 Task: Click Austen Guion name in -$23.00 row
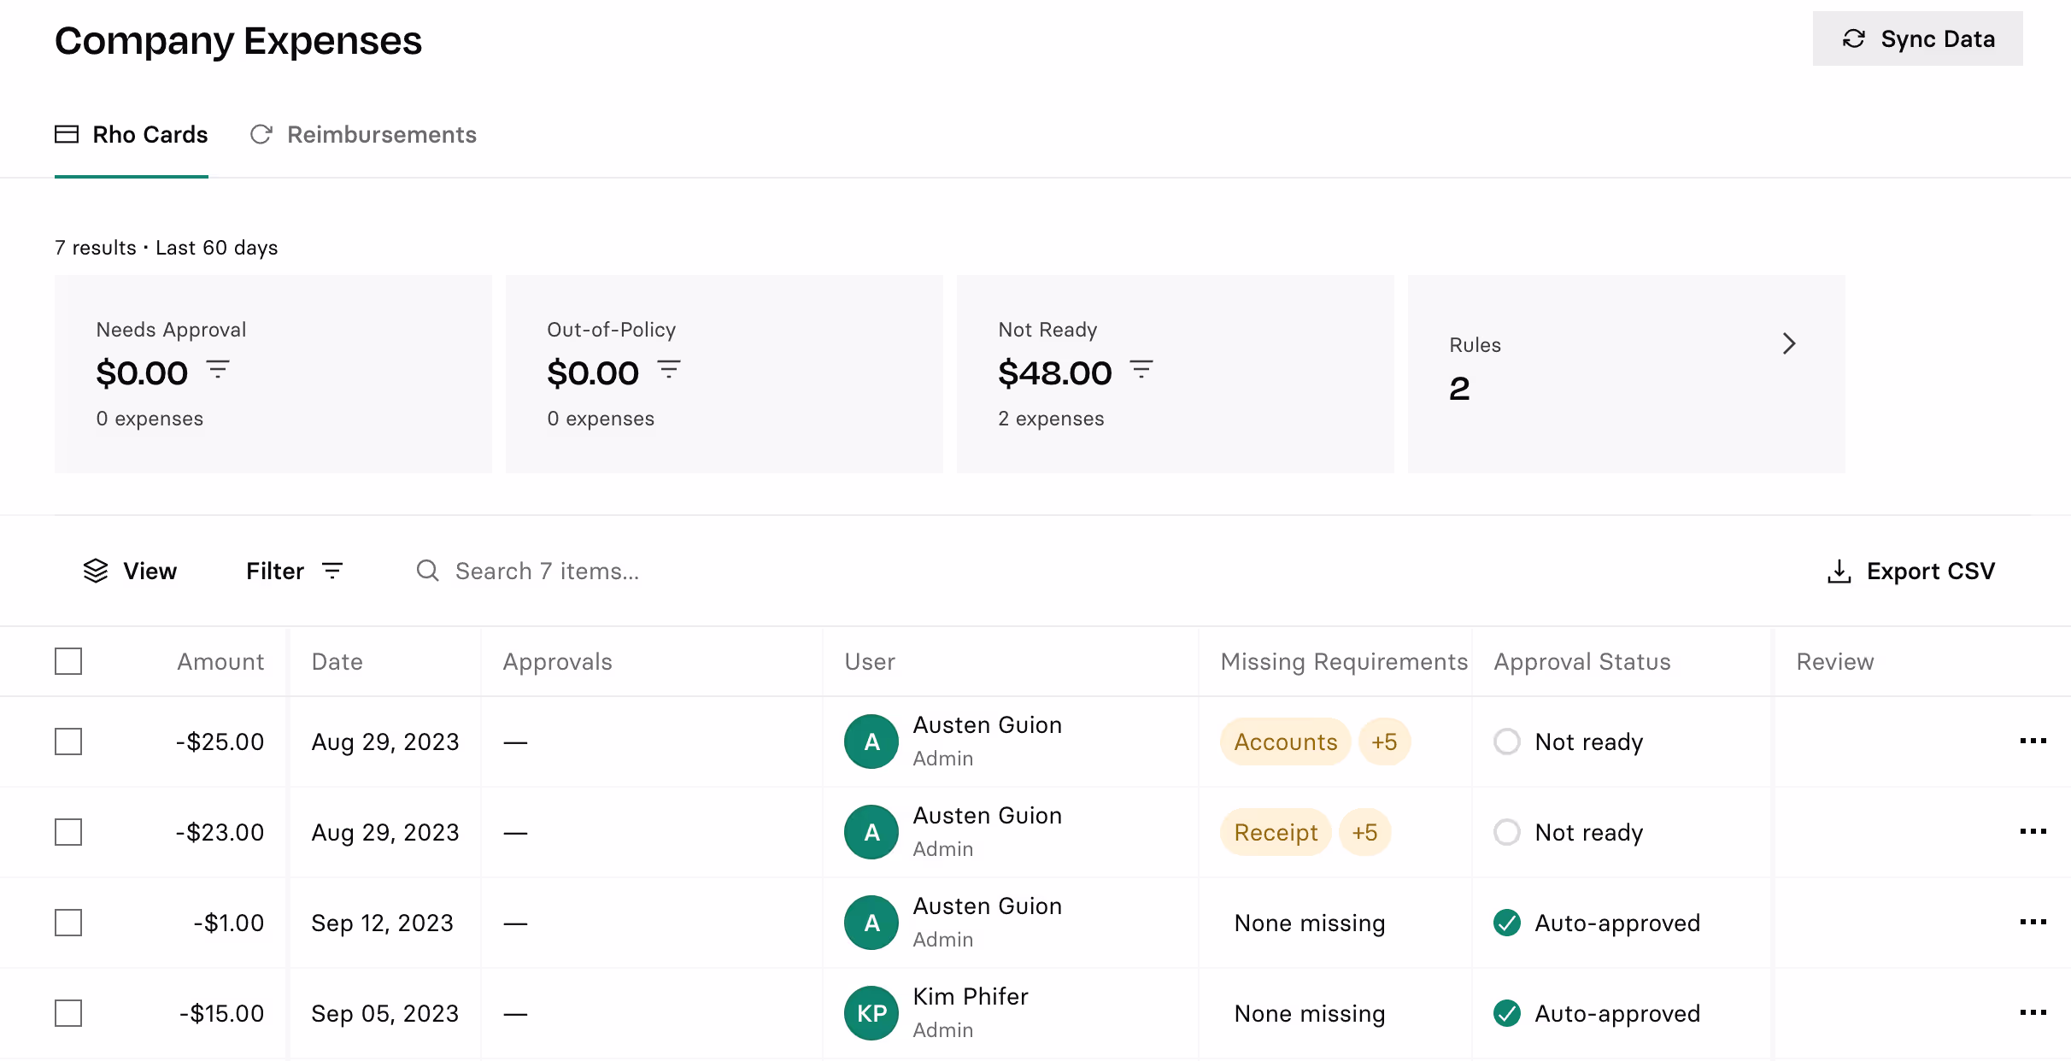pos(988,816)
